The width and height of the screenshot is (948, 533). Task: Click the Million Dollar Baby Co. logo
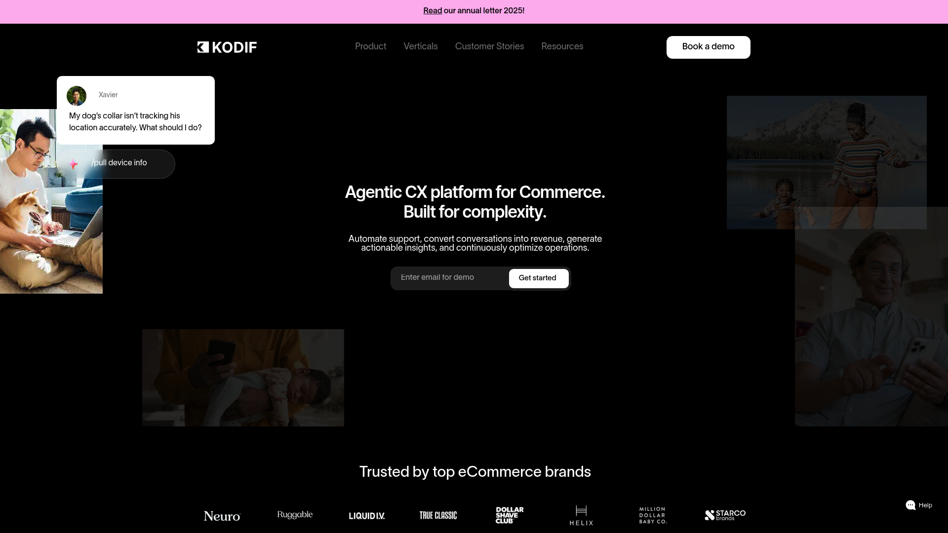652,515
